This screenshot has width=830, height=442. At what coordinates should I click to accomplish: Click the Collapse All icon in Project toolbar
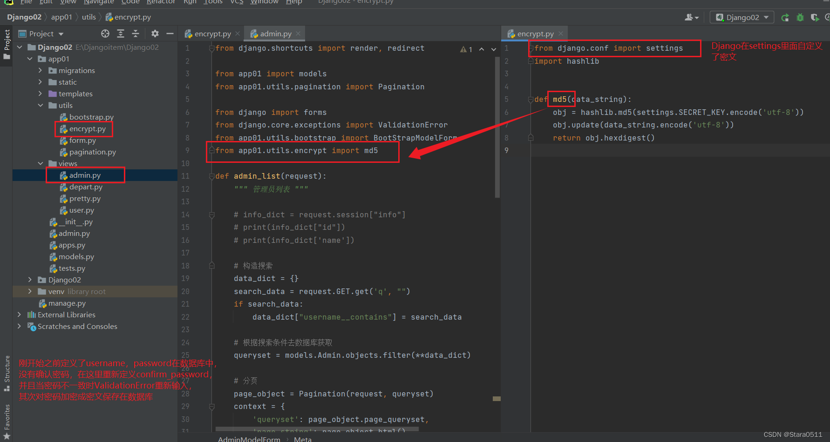pyautogui.click(x=136, y=33)
